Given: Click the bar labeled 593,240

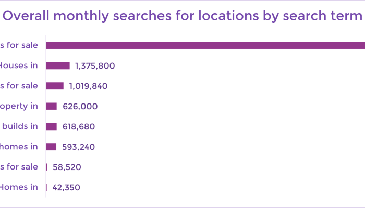Looking at the screenshot, I should pyautogui.click(x=51, y=147).
